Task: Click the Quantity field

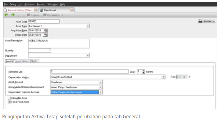Action: pyautogui.click(x=40, y=51)
